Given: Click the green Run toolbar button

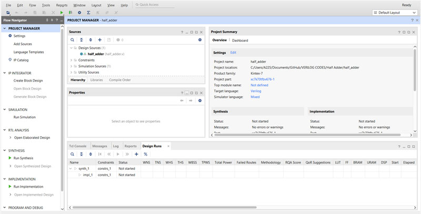Looking at the screenshot, I should click(62, 12).
